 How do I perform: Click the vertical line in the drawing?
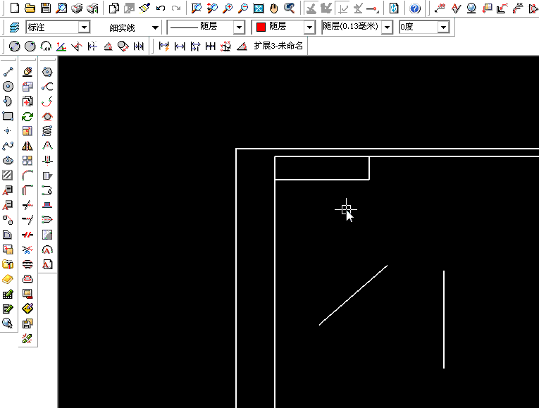(444, 319)
